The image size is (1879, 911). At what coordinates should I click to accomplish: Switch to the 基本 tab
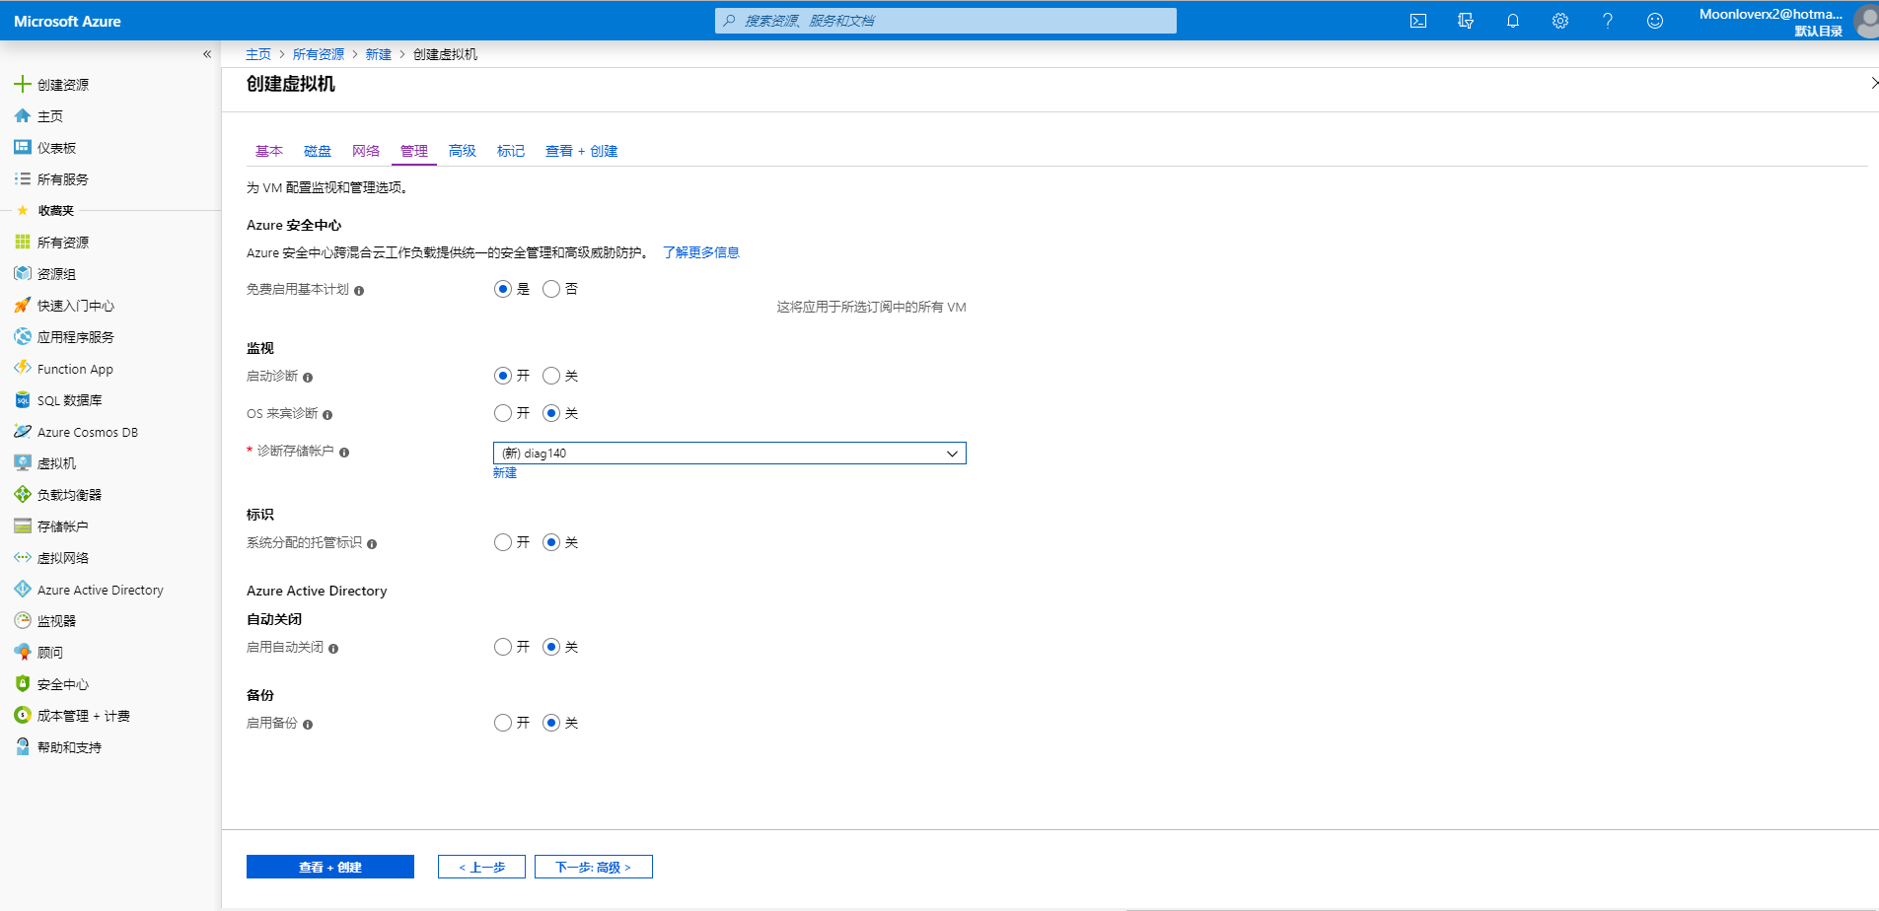coord(269,151)
